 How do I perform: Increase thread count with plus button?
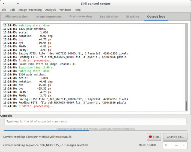point(184,145)
